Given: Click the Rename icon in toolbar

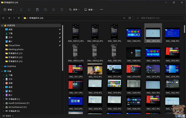Looking at the screenshot, I should (45, 10).
